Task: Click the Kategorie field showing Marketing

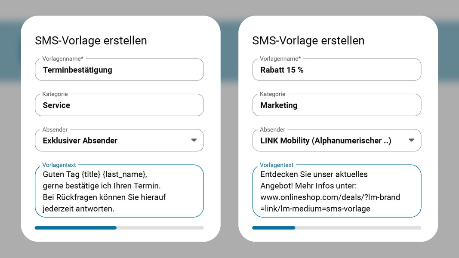Action: (337, 105)
